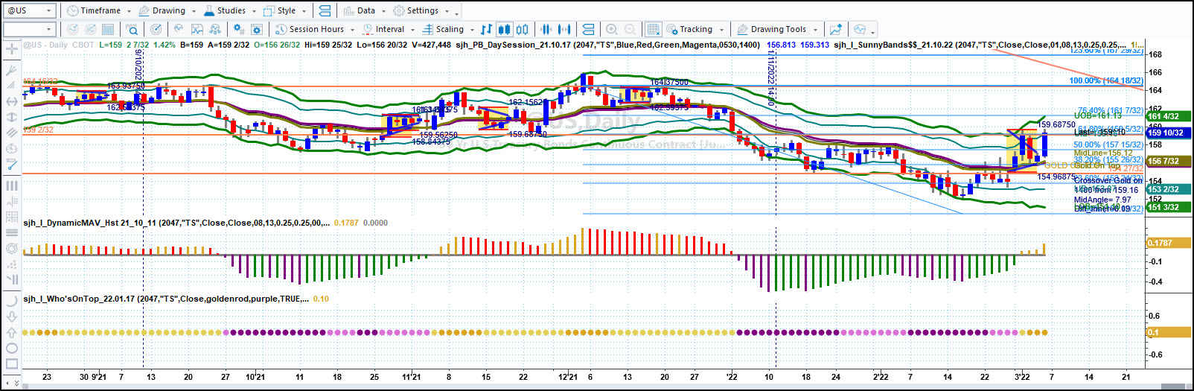
Task: Click the blue 159 10/32 price label
Action: (x=1168, y=133)
